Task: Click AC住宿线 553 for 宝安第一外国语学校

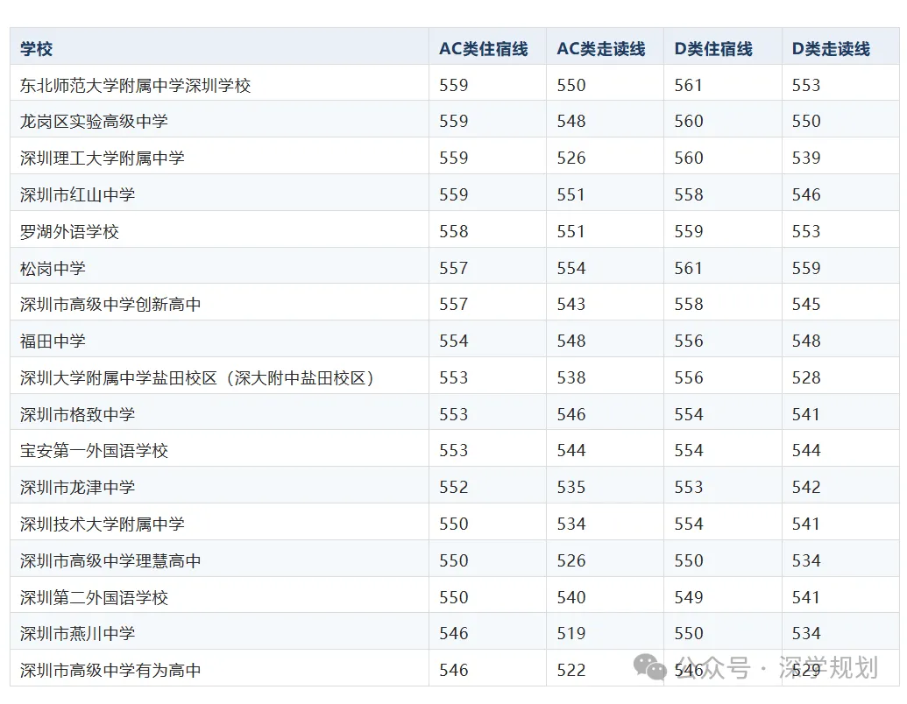Action: pos(454,450)
